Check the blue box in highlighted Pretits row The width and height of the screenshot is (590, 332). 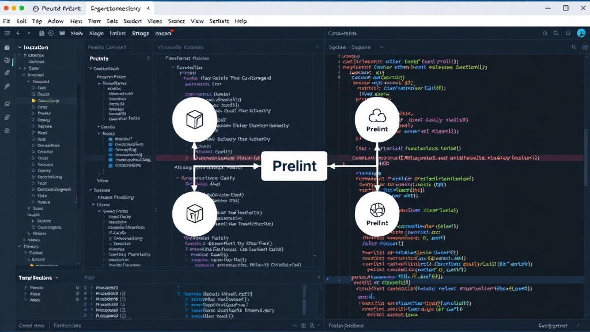pos(111,160)
